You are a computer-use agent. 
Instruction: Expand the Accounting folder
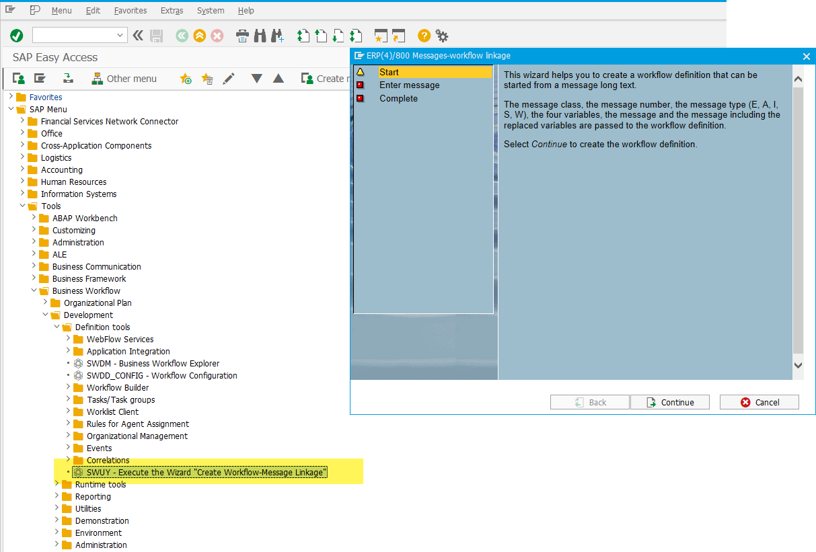tap(22, 170)
